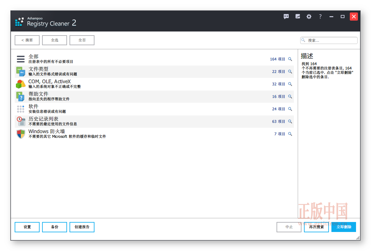371x251 pixels.
Task: Focus the 搜索... input field
Action: [x=329, y=40]
